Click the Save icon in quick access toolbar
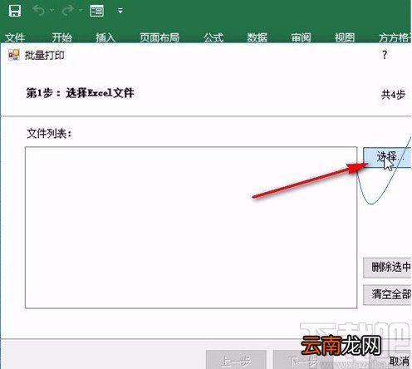 (x=14, y=11)
